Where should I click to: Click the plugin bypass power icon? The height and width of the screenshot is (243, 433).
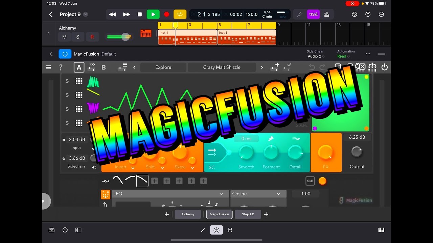coord(385,67)
